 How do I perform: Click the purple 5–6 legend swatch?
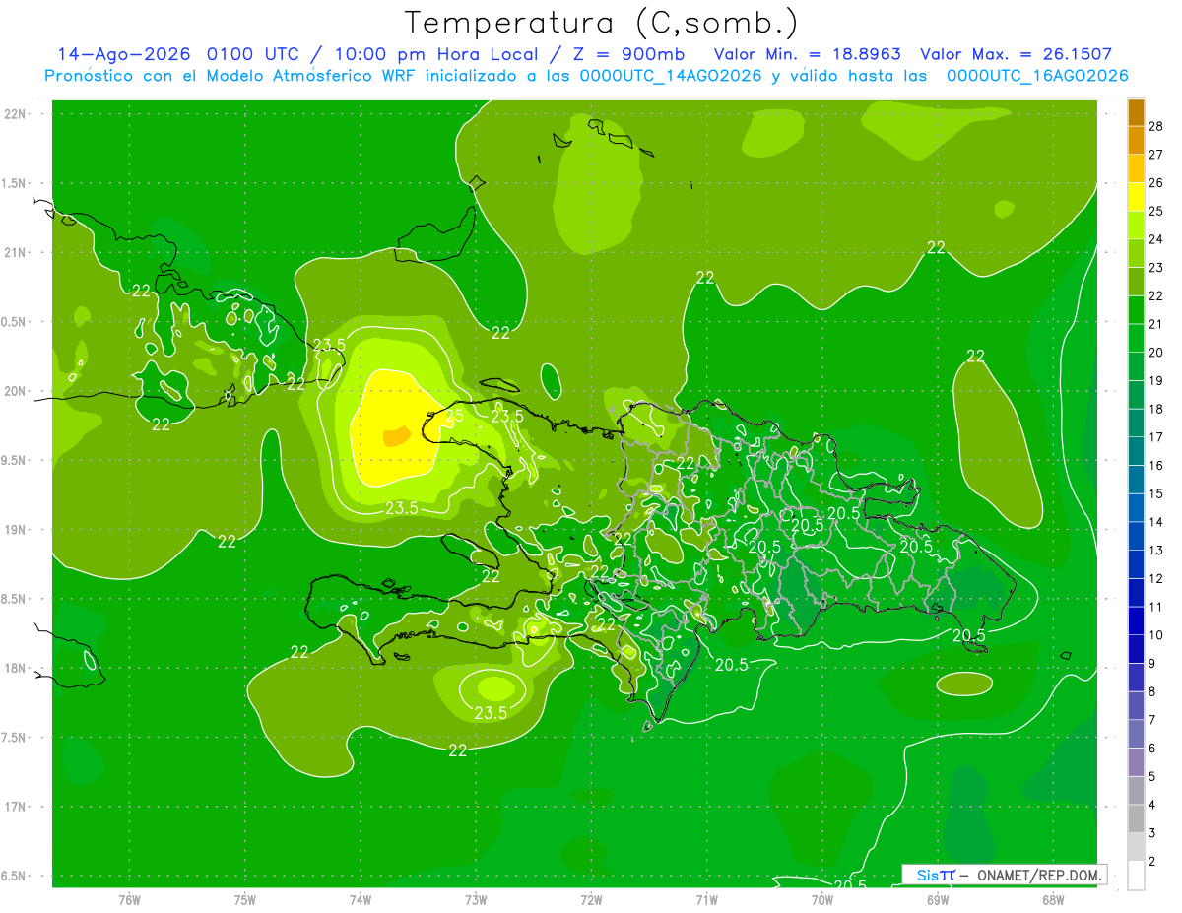coord(1137,762)
